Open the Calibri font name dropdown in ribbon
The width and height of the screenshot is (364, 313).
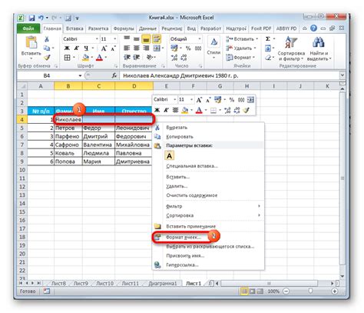point(97,39)
